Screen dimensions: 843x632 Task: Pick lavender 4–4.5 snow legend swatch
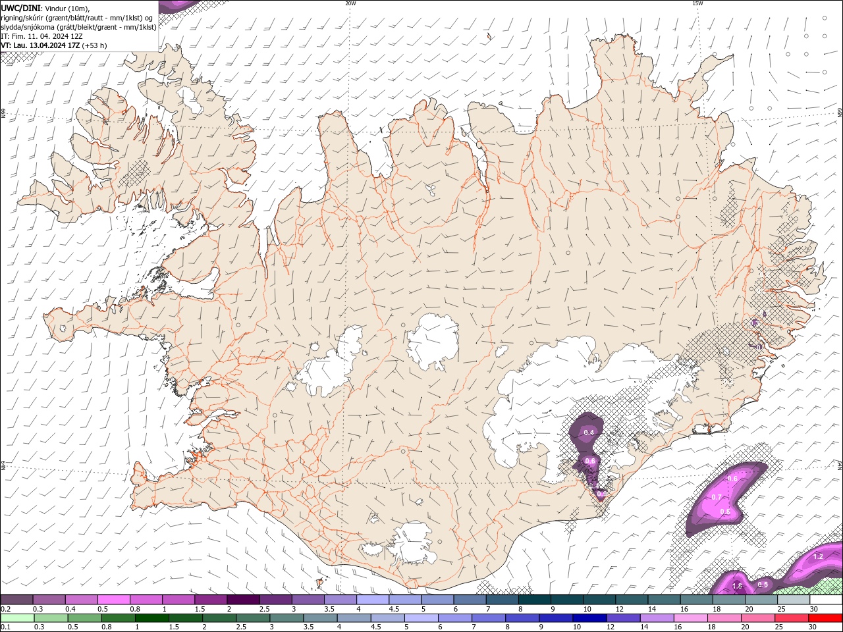(x=373, y=600)
